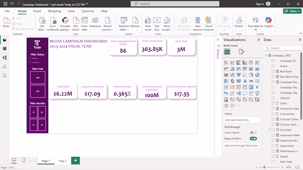
Task: Click the Excel workbook icon
Action: [53, 21]
